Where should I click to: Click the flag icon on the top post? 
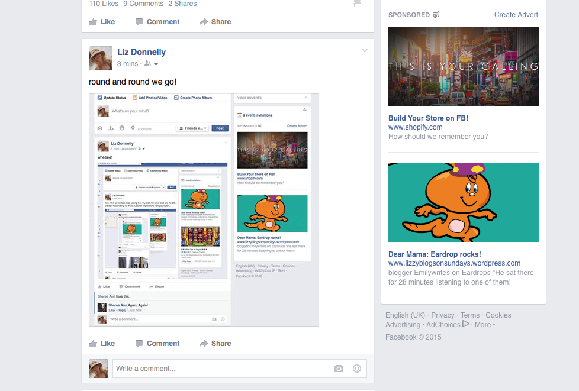pyautogui.click(x=357, y=3)
